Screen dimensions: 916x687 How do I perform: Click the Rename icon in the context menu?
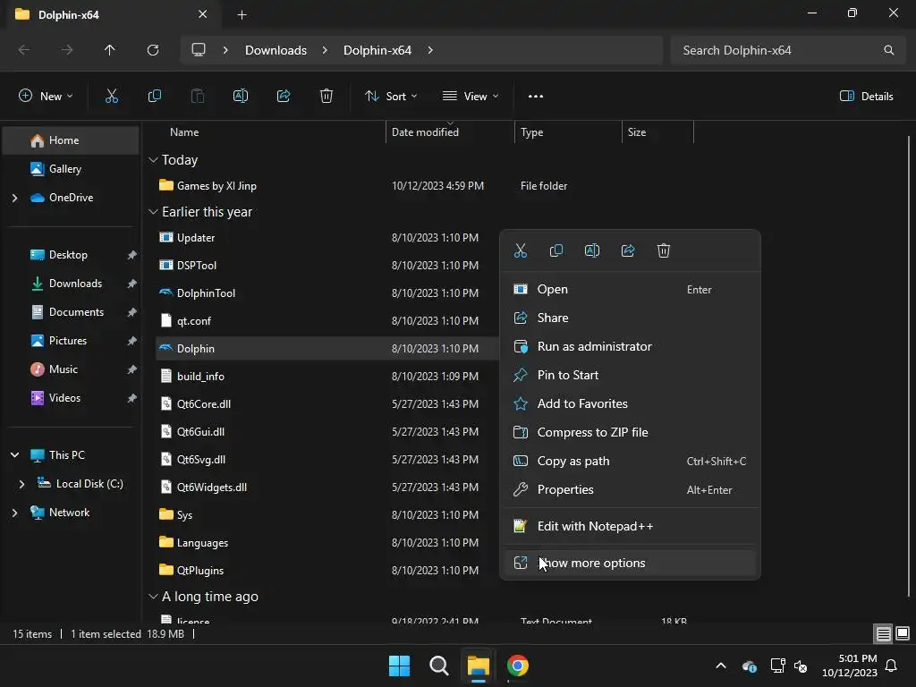pos(592,250)
